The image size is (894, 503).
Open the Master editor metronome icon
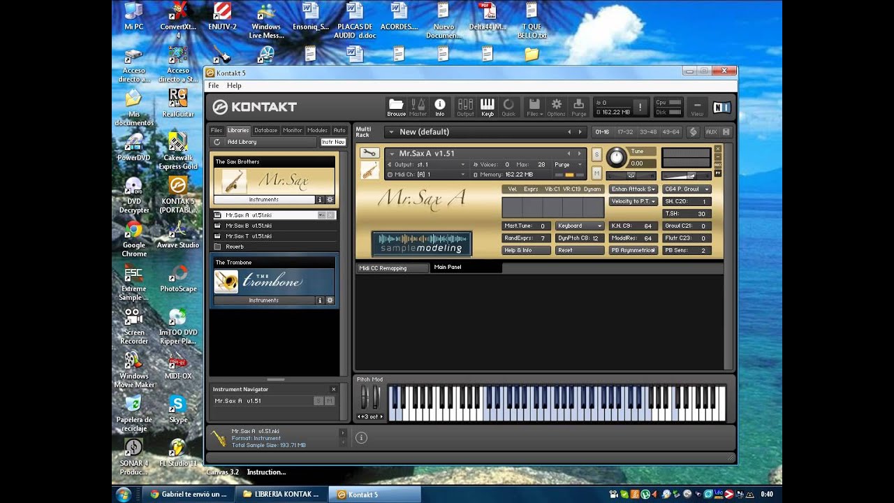(x=418, y=107)
